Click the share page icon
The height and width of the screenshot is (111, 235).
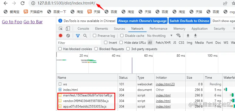225,3
